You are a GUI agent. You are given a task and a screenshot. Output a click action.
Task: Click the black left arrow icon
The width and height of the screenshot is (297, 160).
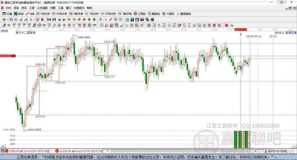[x=59, y=20]
